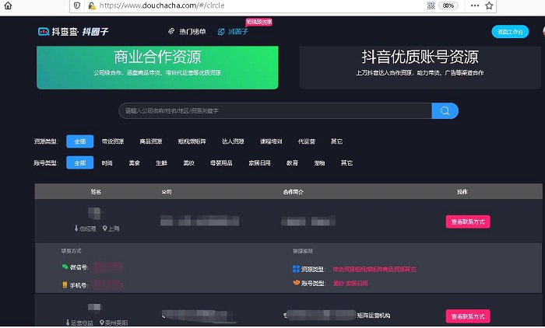Select the 抖音优质账号资源 banner card
The height and width of the screenshot is (328, 545).
click(x=420, y=68)
